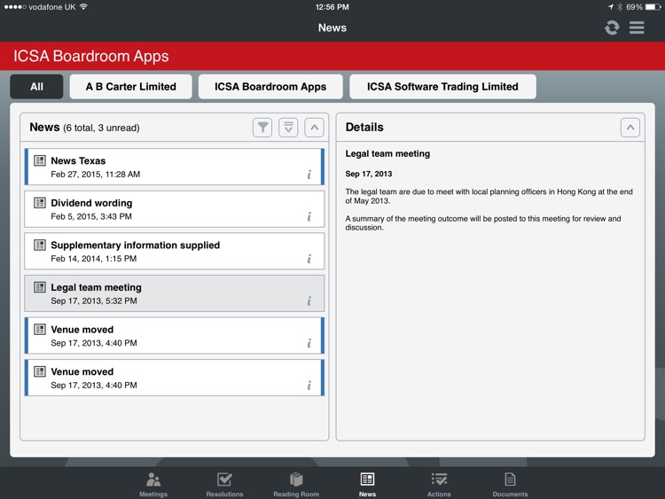Click the sort news list icon
Image resolution: width=665 pixels, height=499 pixels.
click(x=288, y=128)
